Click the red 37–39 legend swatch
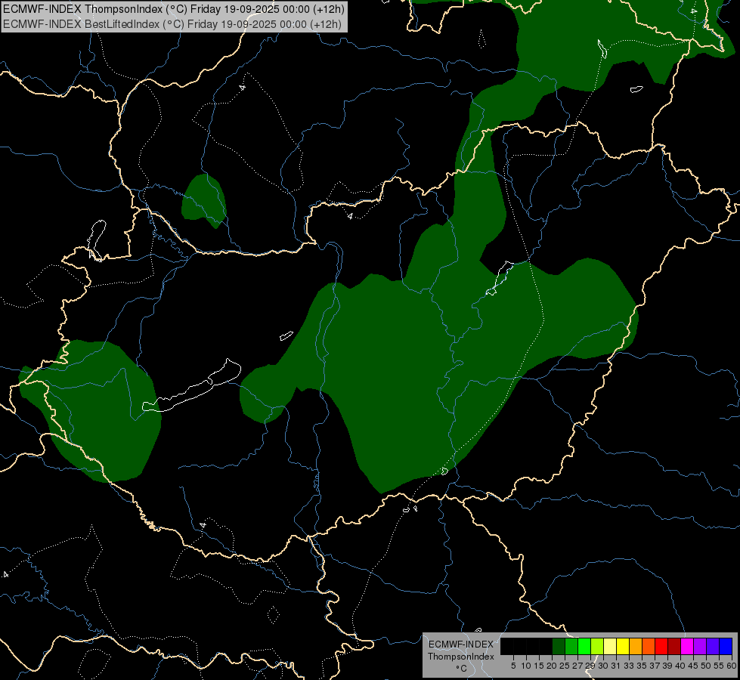 coord(661,646)
